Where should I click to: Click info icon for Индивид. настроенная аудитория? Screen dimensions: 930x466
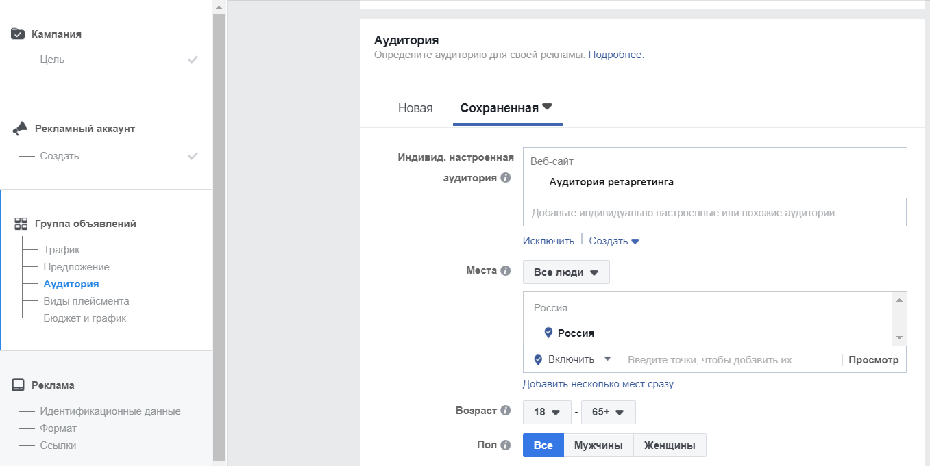[x=506, y=178]
